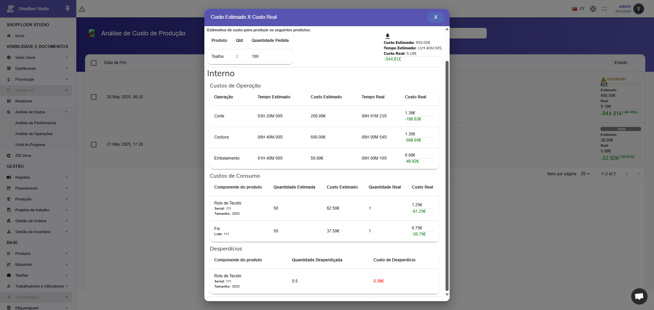Open SfS Drive link in sidebar
654x310 pixels.
pyautogui.click(x=23, y=156)
